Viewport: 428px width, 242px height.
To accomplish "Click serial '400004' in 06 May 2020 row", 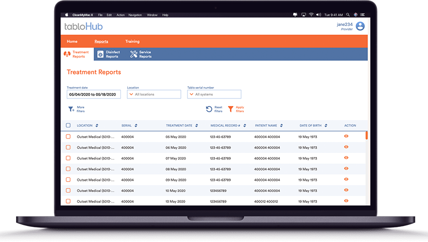I will click(x=127, y=147).
